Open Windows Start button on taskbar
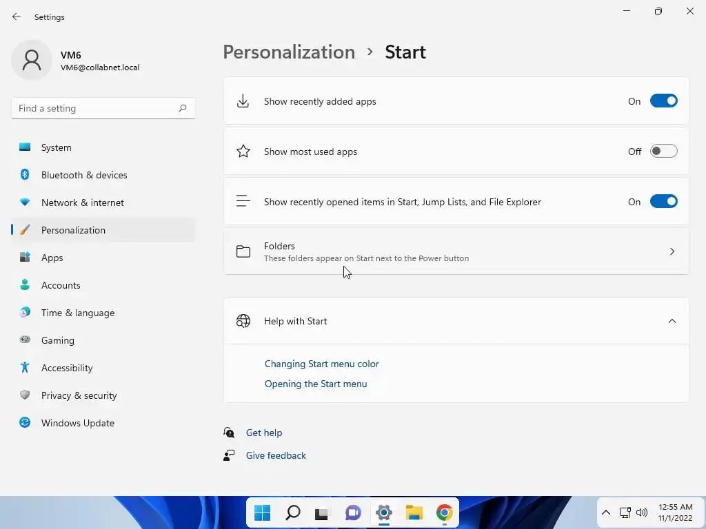This screenshot has width=706, height=529. 262,512
